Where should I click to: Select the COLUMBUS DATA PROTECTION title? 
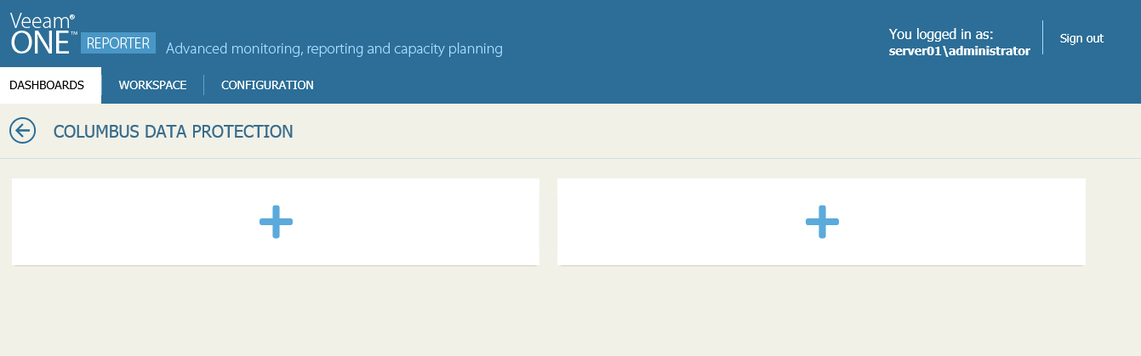tap(173, 131)
